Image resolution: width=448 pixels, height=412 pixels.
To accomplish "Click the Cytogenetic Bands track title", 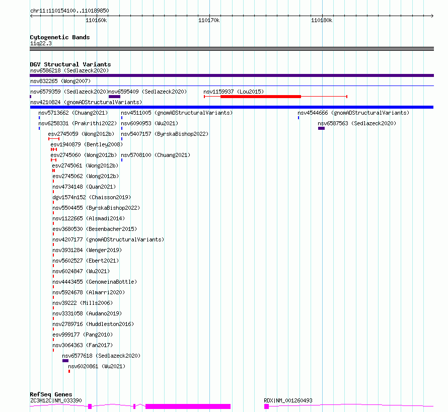I will (x=60, y=37).
